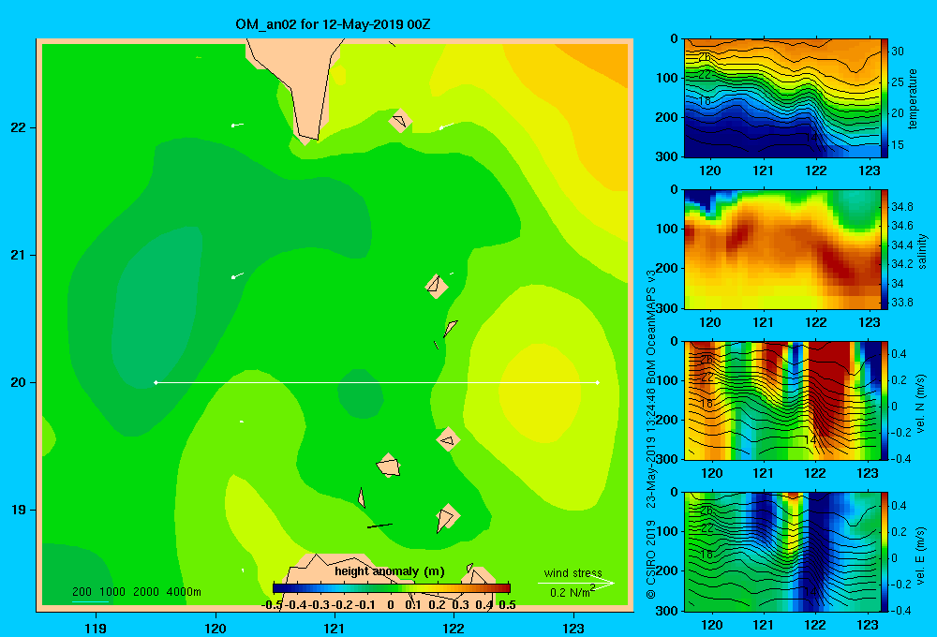
Task: Click the temperature section thumbnail plot
Action: click(782, 98)
